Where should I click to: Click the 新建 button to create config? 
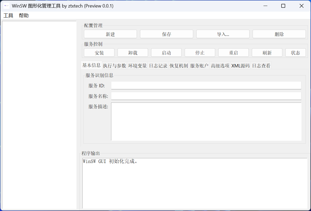[110, 34]
